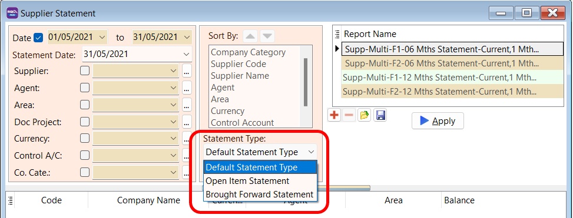Select Open Item Statement option
The image size is (573, 218).
[x=260, y=181]
